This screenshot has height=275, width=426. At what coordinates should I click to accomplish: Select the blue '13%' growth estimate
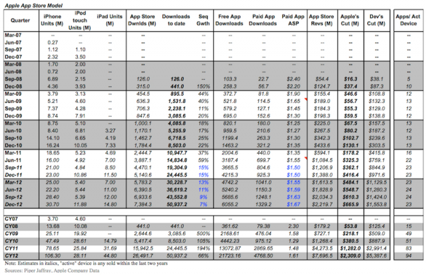(203, 182)
